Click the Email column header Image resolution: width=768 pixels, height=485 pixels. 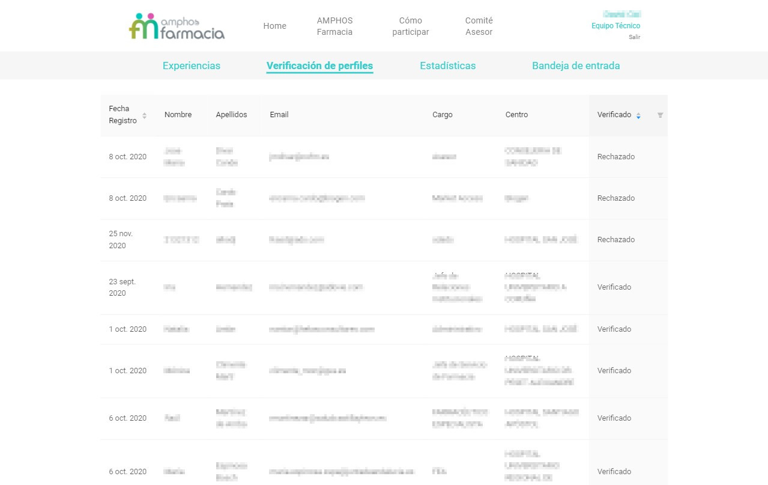[x=279, y=115]
